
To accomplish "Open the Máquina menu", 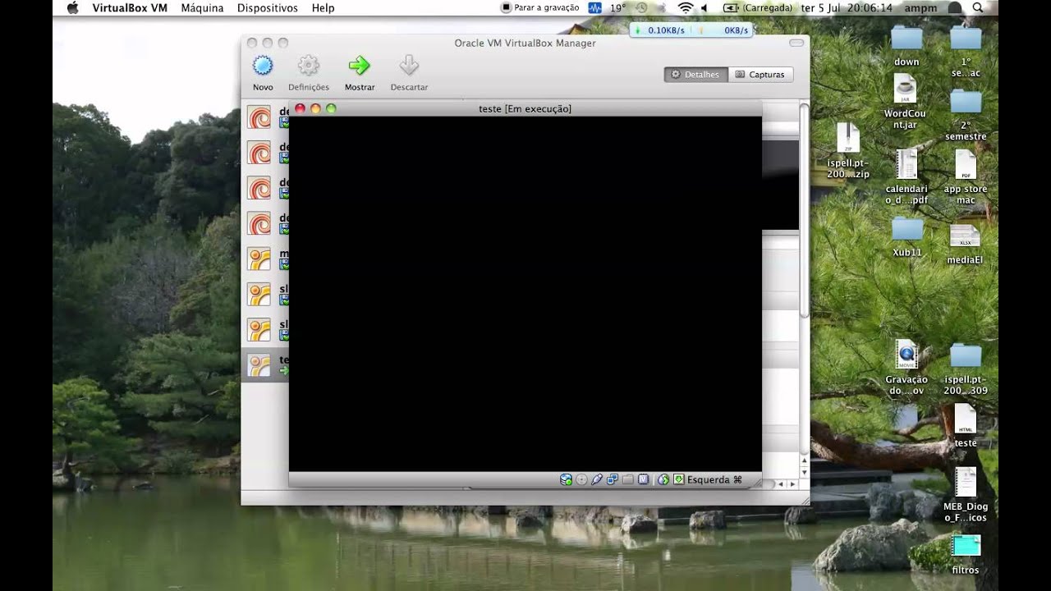I will (x=202, y=7).
